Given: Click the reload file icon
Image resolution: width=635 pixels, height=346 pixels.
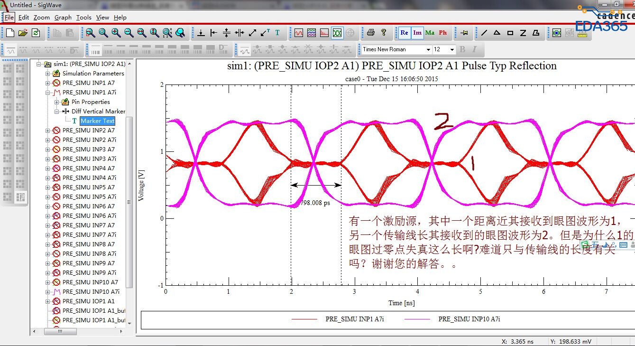Looking at the screenshot, I should coord(36,33).
